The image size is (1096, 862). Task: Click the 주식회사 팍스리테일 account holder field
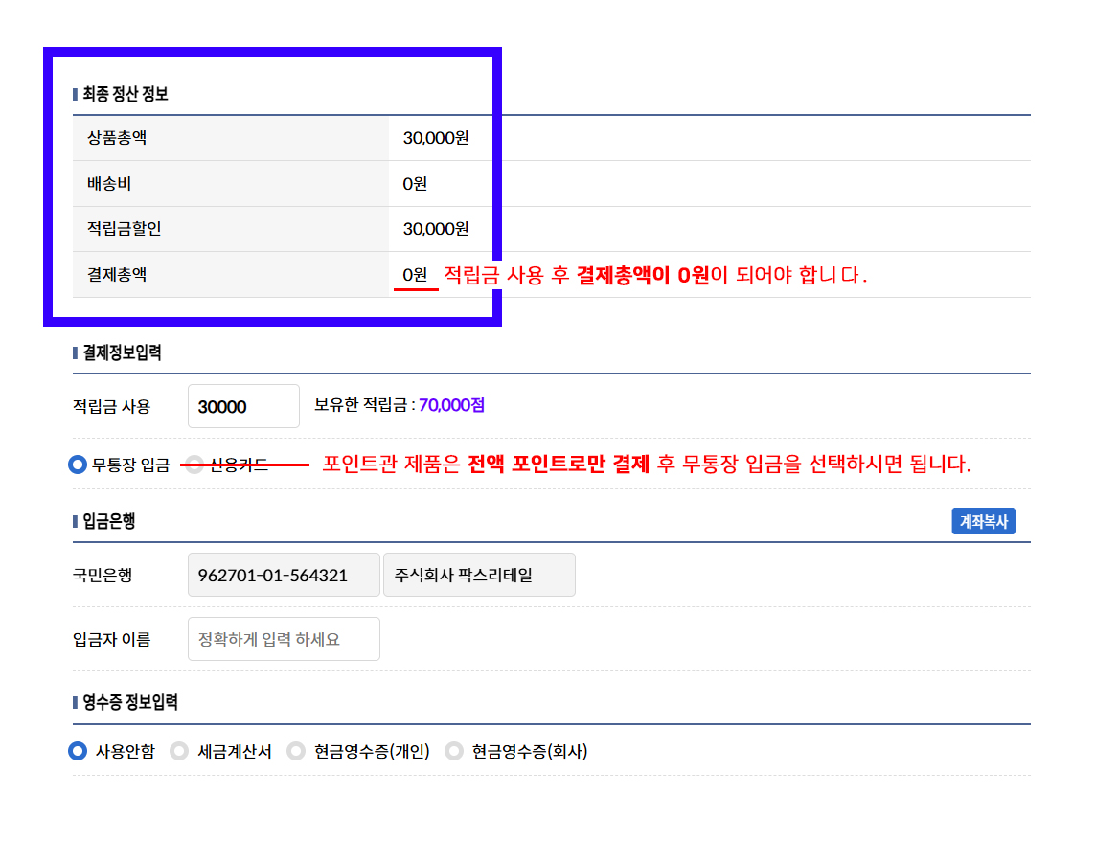479,575
